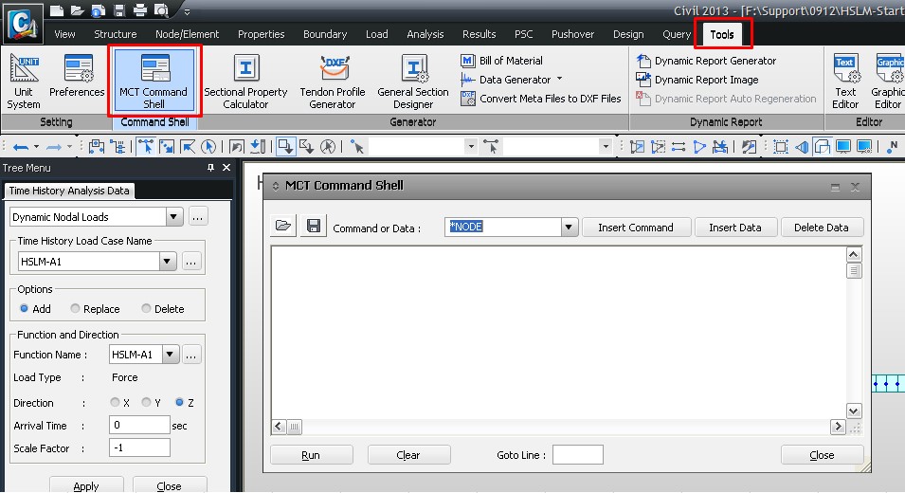The width and height of the screenshot is (905, 493).
Task: Switch to the Pushover ribbon tab
Action: pyautogui.click(x=572, y=34)
